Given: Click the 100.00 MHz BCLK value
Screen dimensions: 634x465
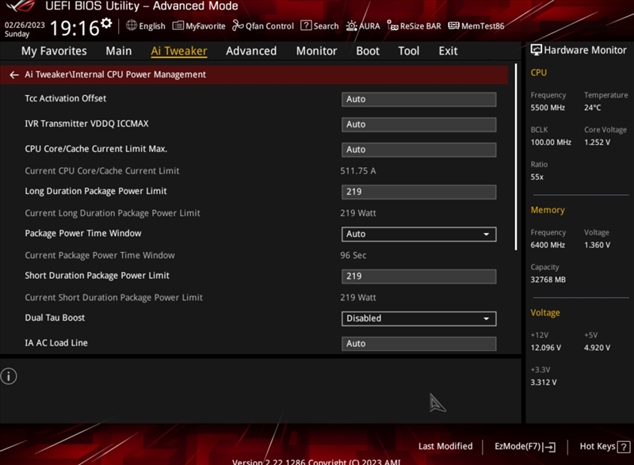Looking at the screenshot, I should 551,143.
